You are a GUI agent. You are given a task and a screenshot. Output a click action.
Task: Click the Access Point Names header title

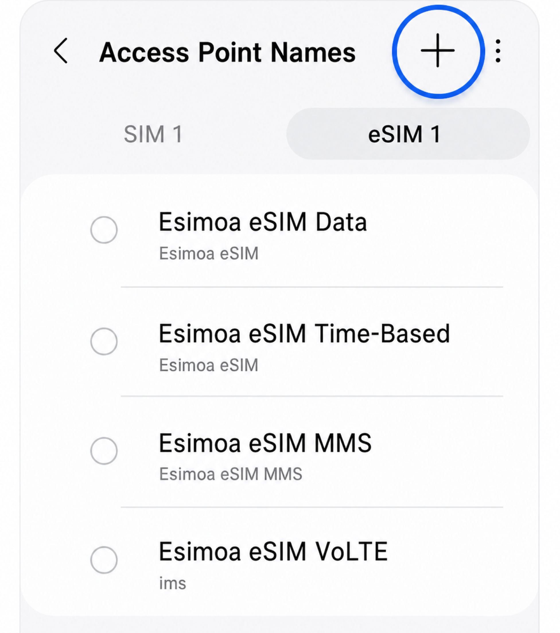[x=227, y=52]
